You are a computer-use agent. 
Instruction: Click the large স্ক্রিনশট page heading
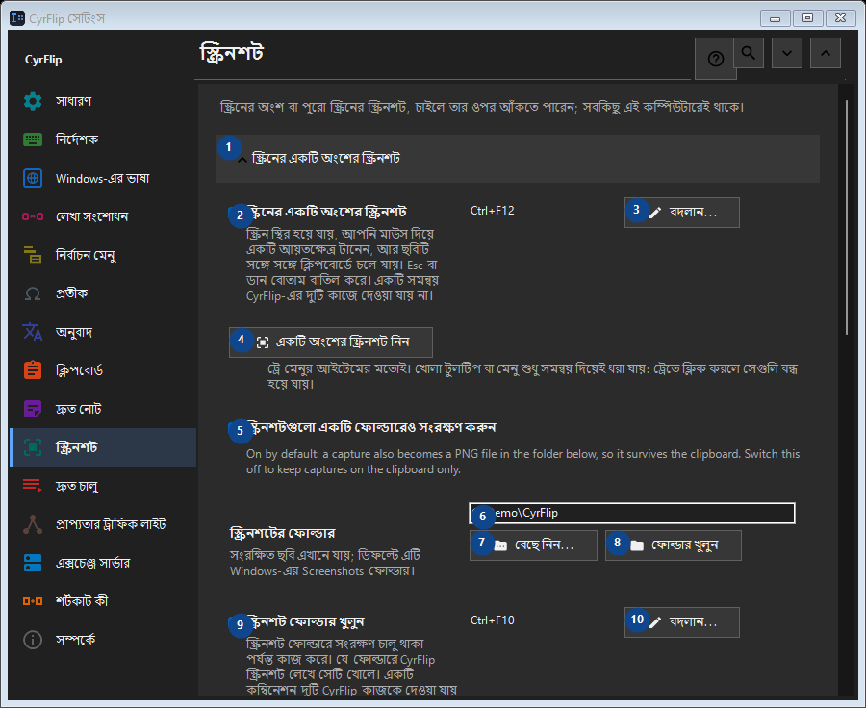[x=231, y=54]
